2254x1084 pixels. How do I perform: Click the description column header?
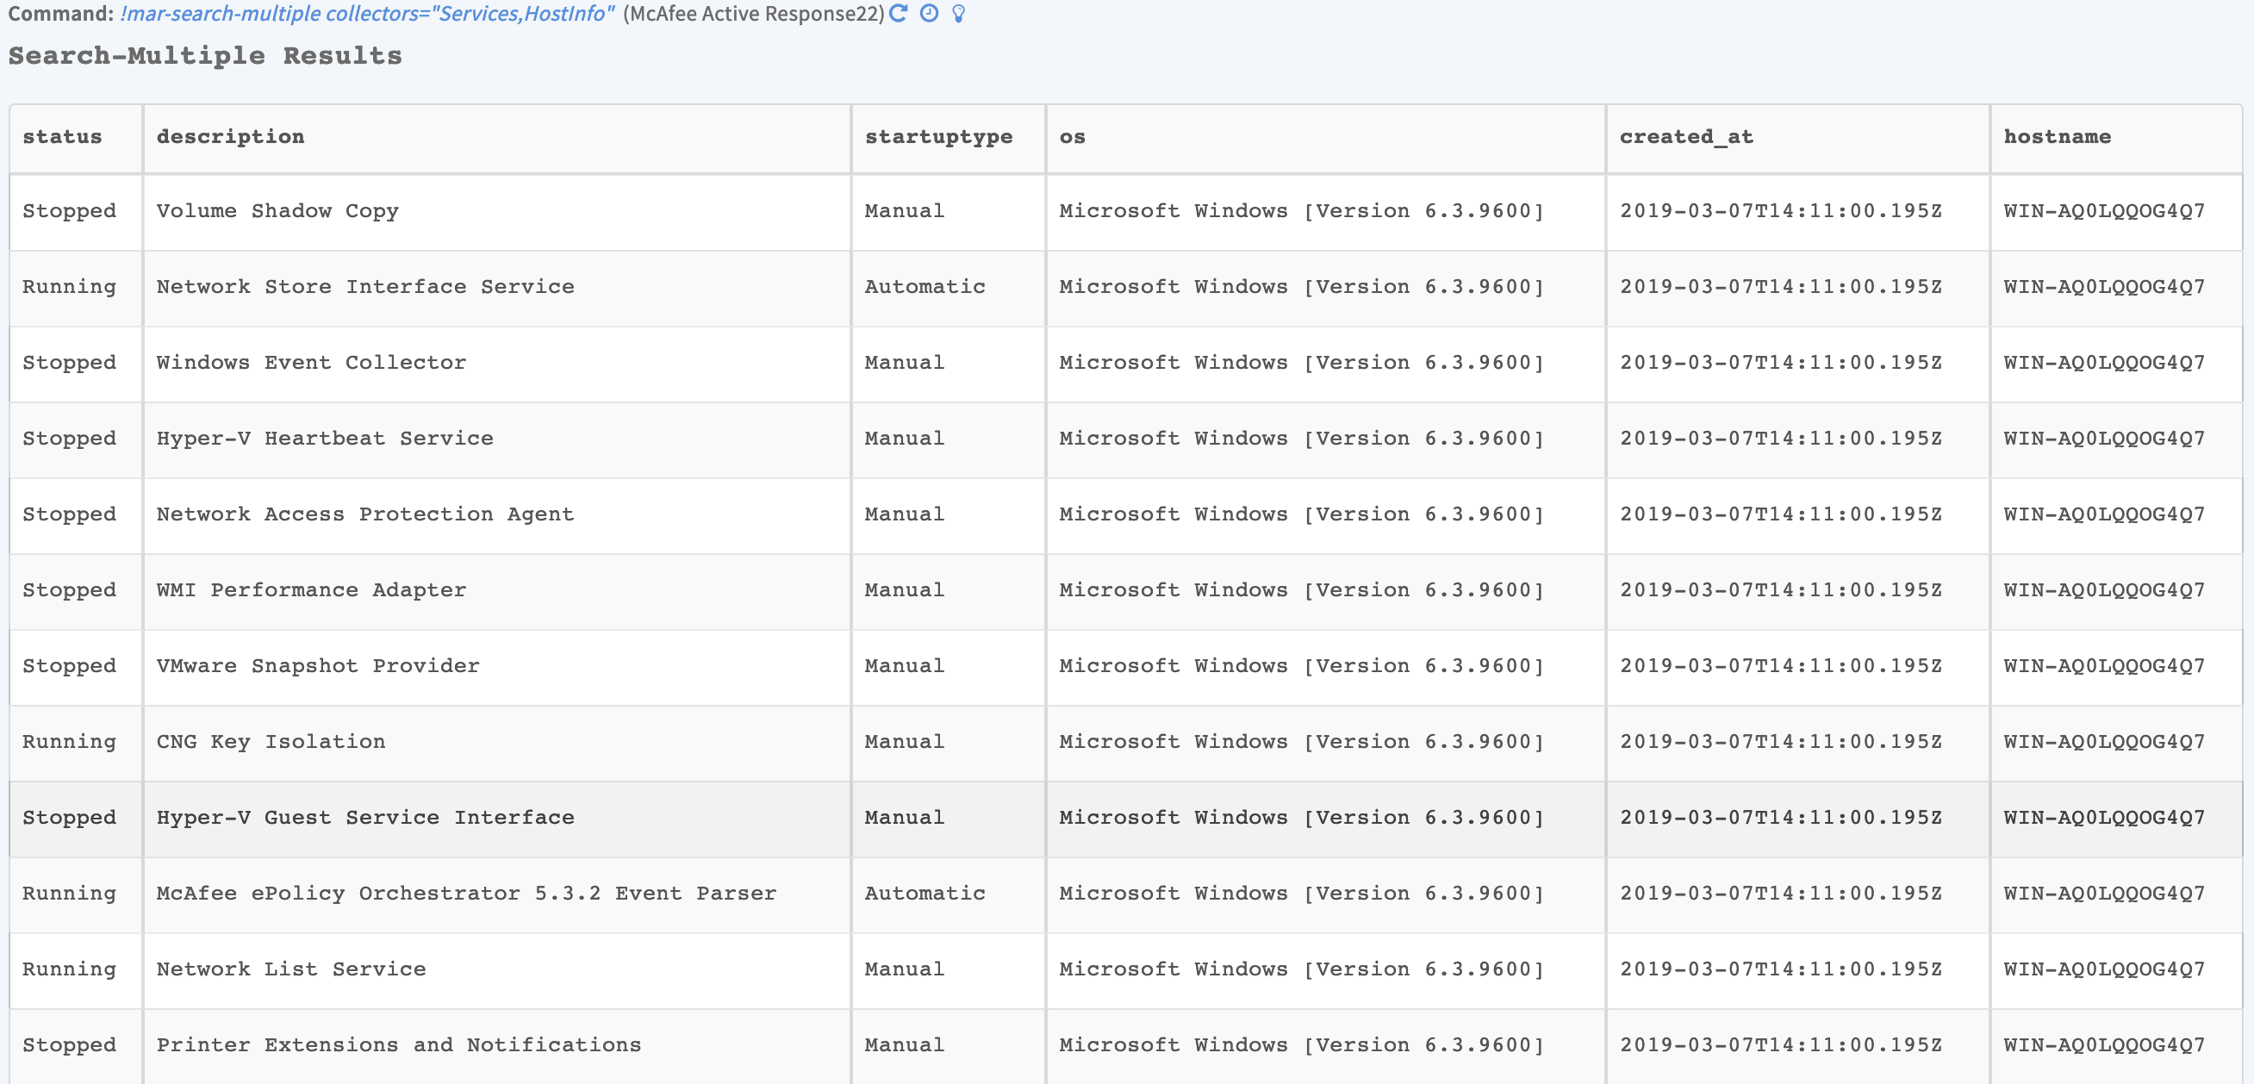(x=230, y=137)
